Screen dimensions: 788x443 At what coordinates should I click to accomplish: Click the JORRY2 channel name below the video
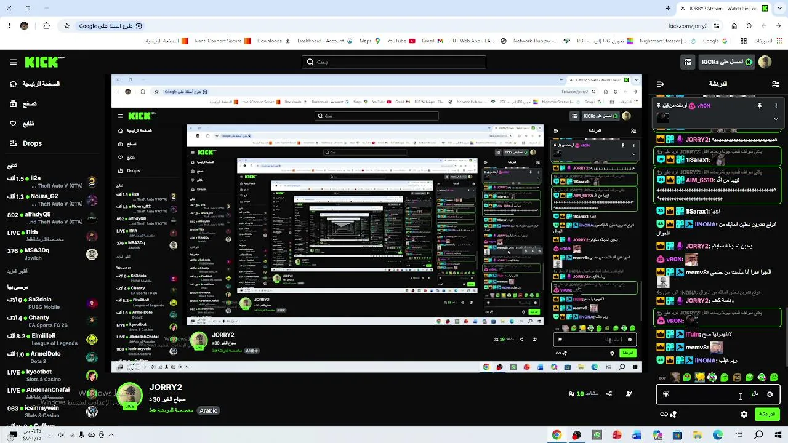(x=166, y=387)
